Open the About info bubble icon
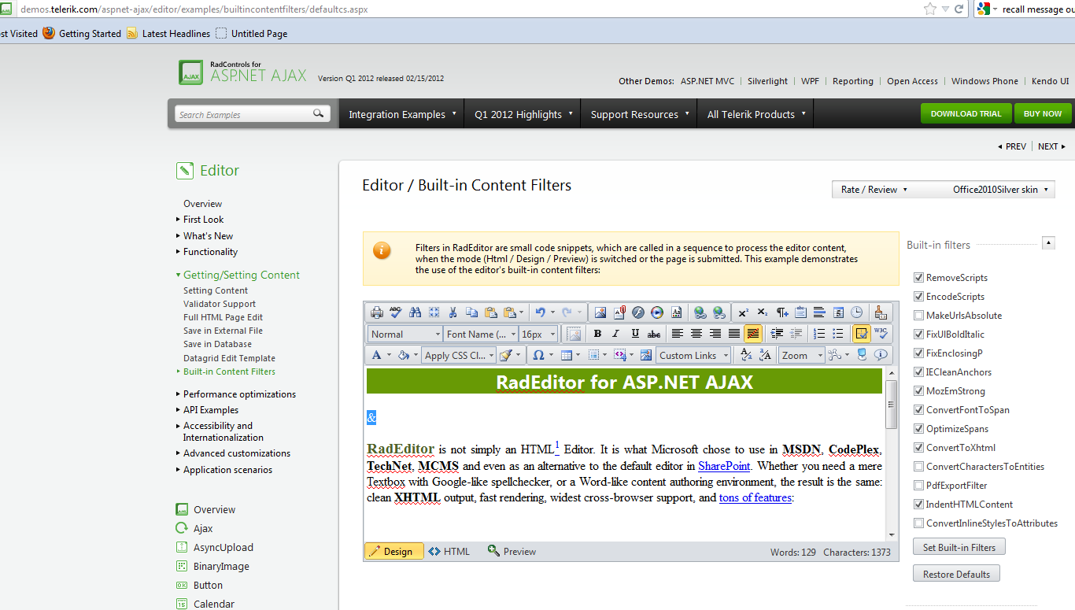1075x610 pixels. [x=881, y=355]
